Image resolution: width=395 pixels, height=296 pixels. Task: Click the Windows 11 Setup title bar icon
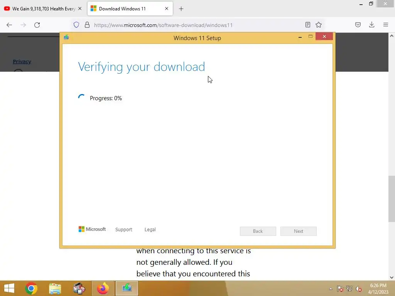click(x=66, y=37)
